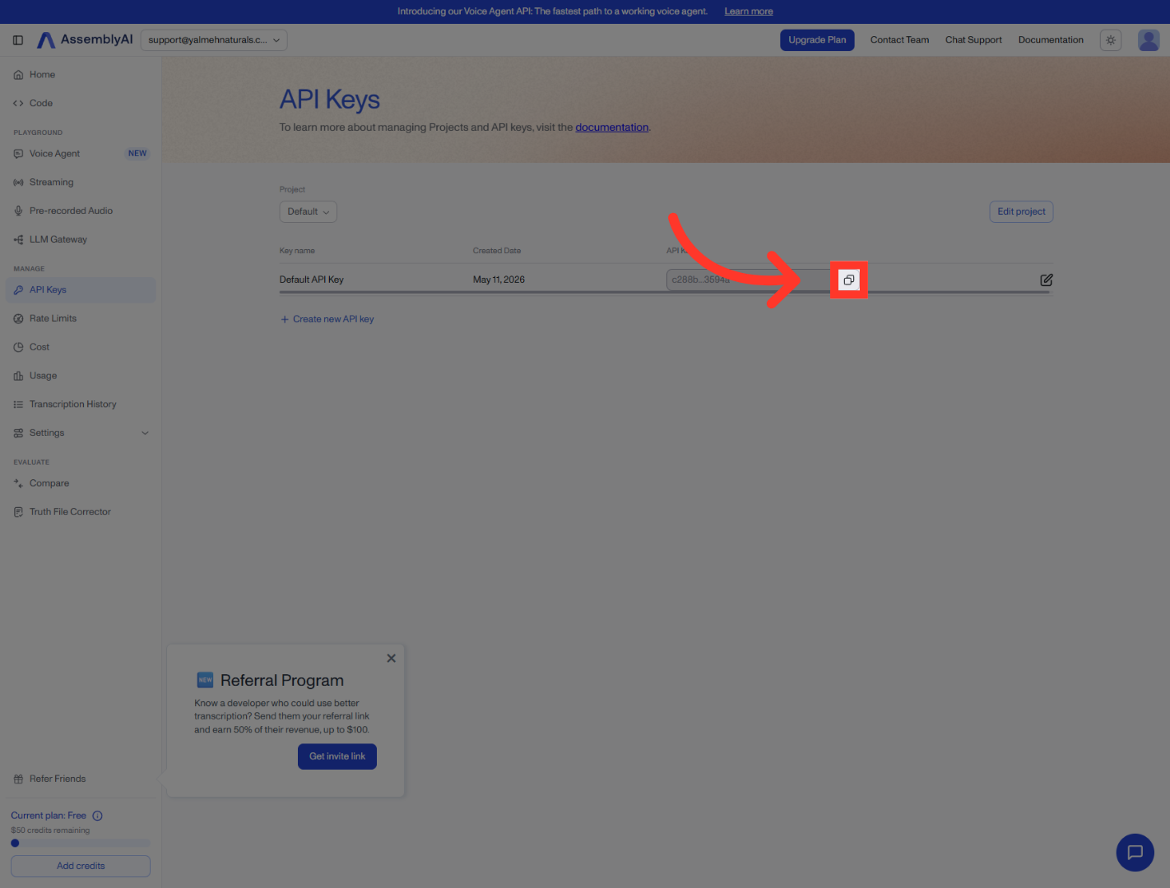The image size is (1170, 888).
Task: Click the AssemblyAI logo
Action: point(85,39)
